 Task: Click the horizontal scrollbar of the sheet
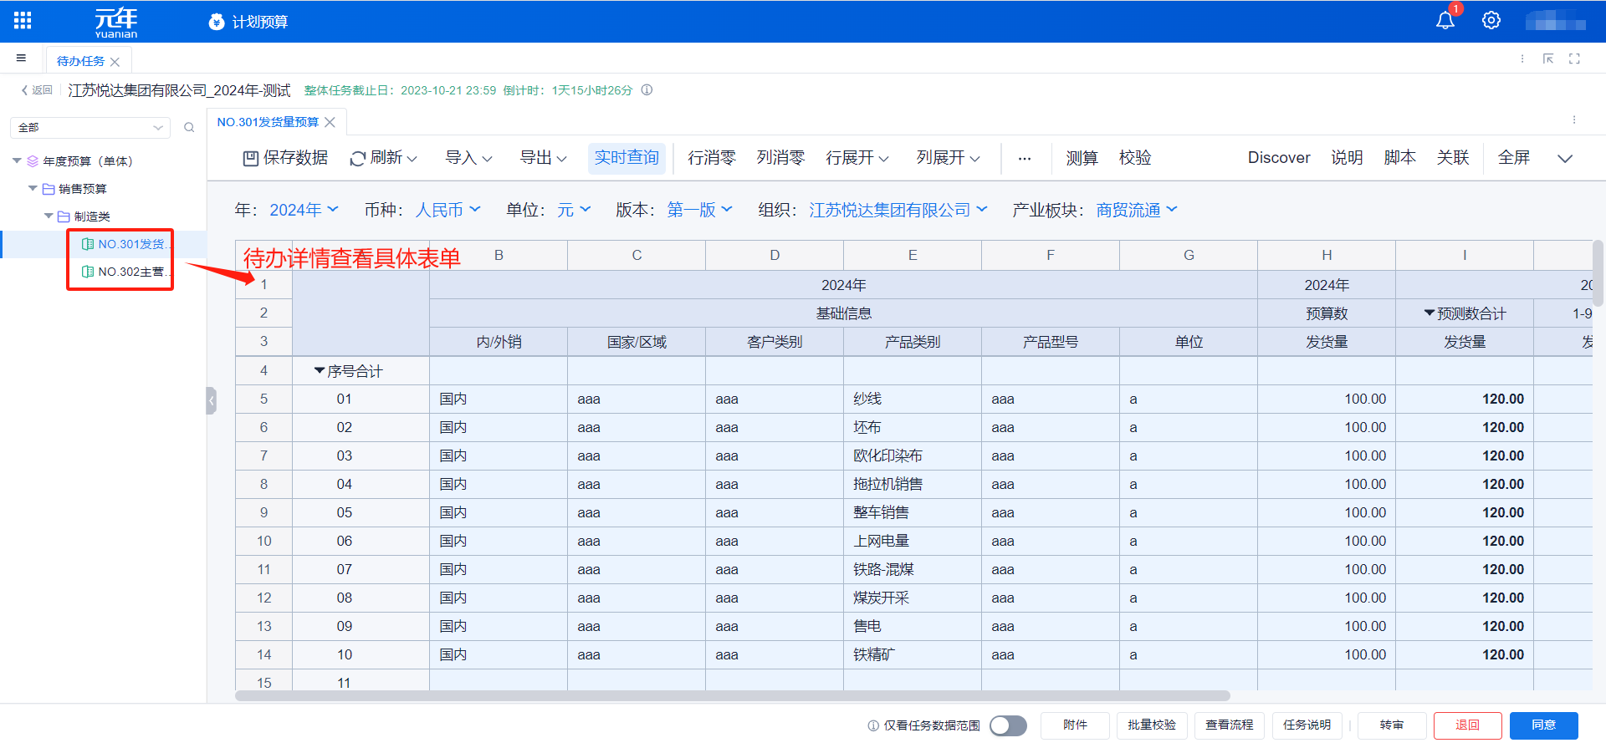coord(732,695)
